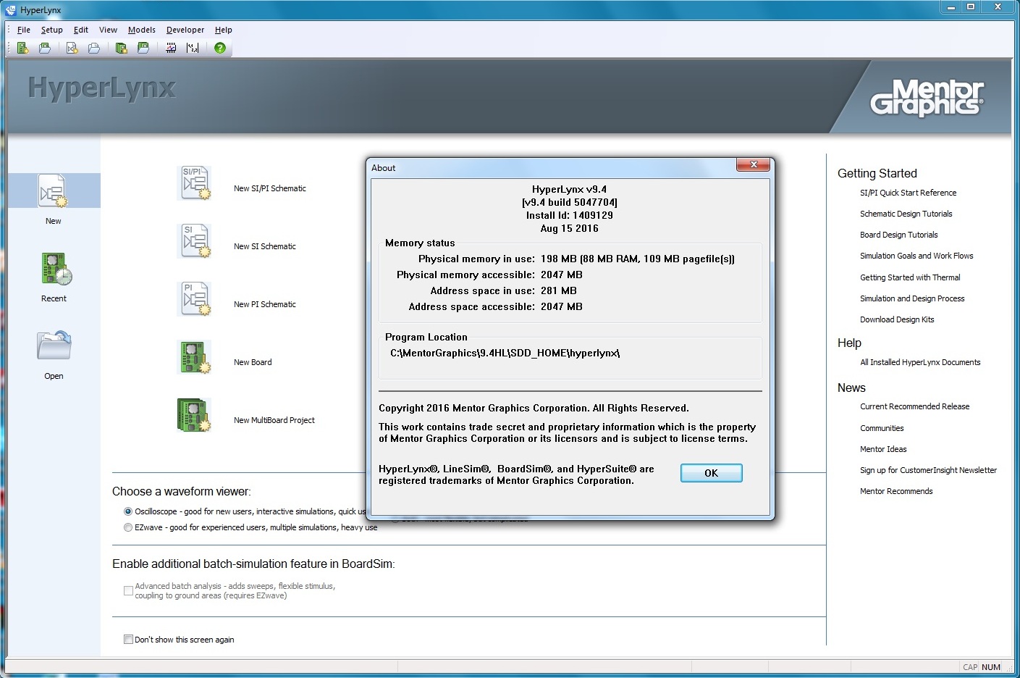Click the Program Location path text

coord(505,353)
